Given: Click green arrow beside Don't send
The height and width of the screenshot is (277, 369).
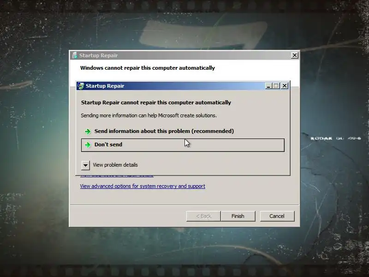Looking at the screenshot, I should pyautogui.click(x=88, y=145).
